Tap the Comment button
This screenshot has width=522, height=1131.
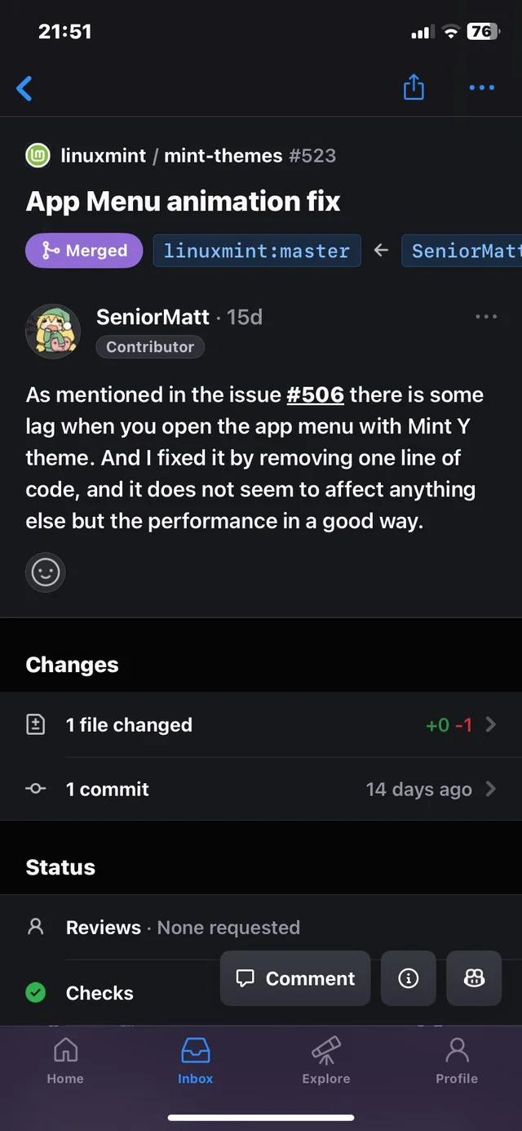click(x=295, y=977)
